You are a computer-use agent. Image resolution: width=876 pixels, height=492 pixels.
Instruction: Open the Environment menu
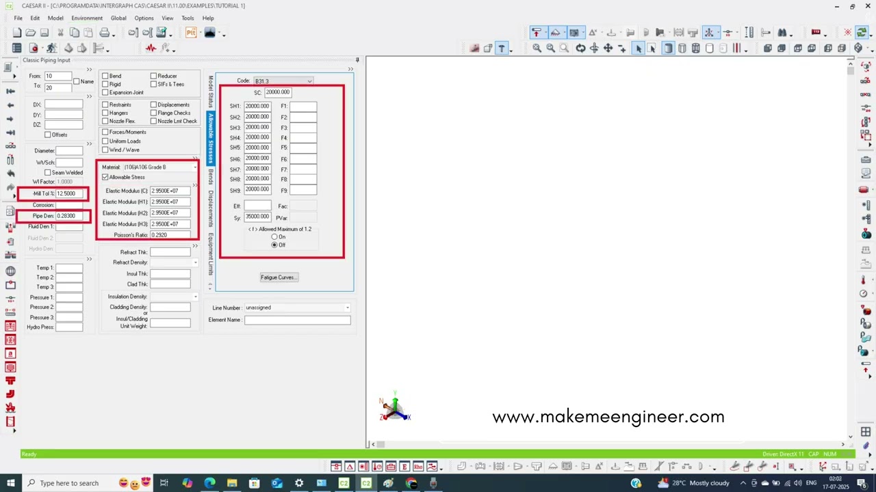pyautogui.click(x=87, y=18)
